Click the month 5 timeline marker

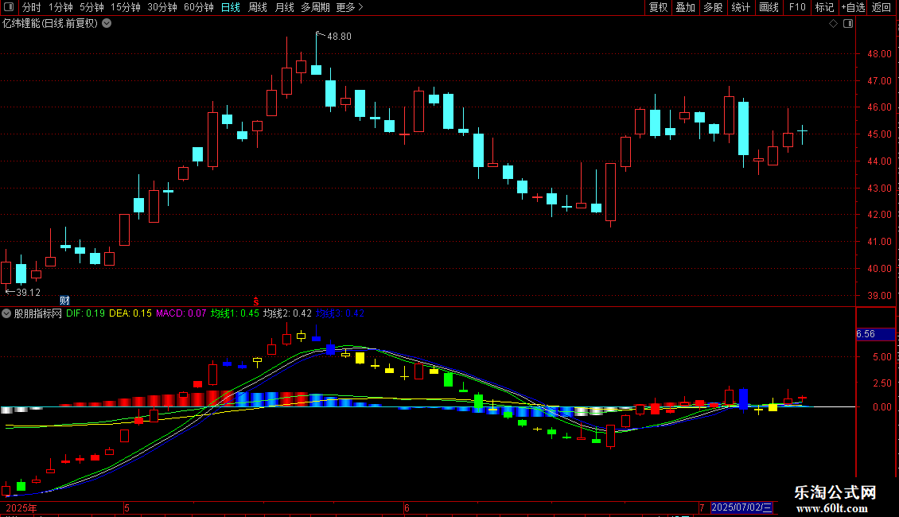[126, 507]
